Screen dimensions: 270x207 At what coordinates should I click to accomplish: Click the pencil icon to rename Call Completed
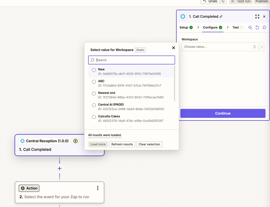221,17
